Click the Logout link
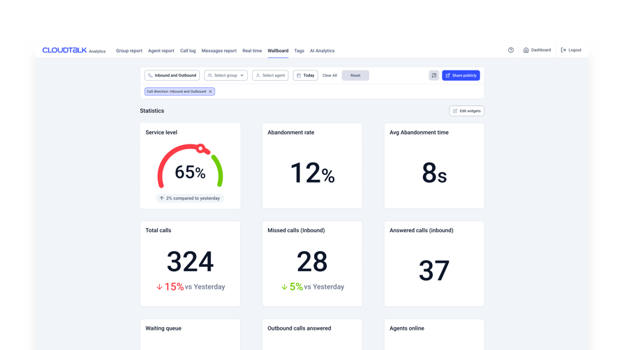624x350 pixels. click(571, 50)
